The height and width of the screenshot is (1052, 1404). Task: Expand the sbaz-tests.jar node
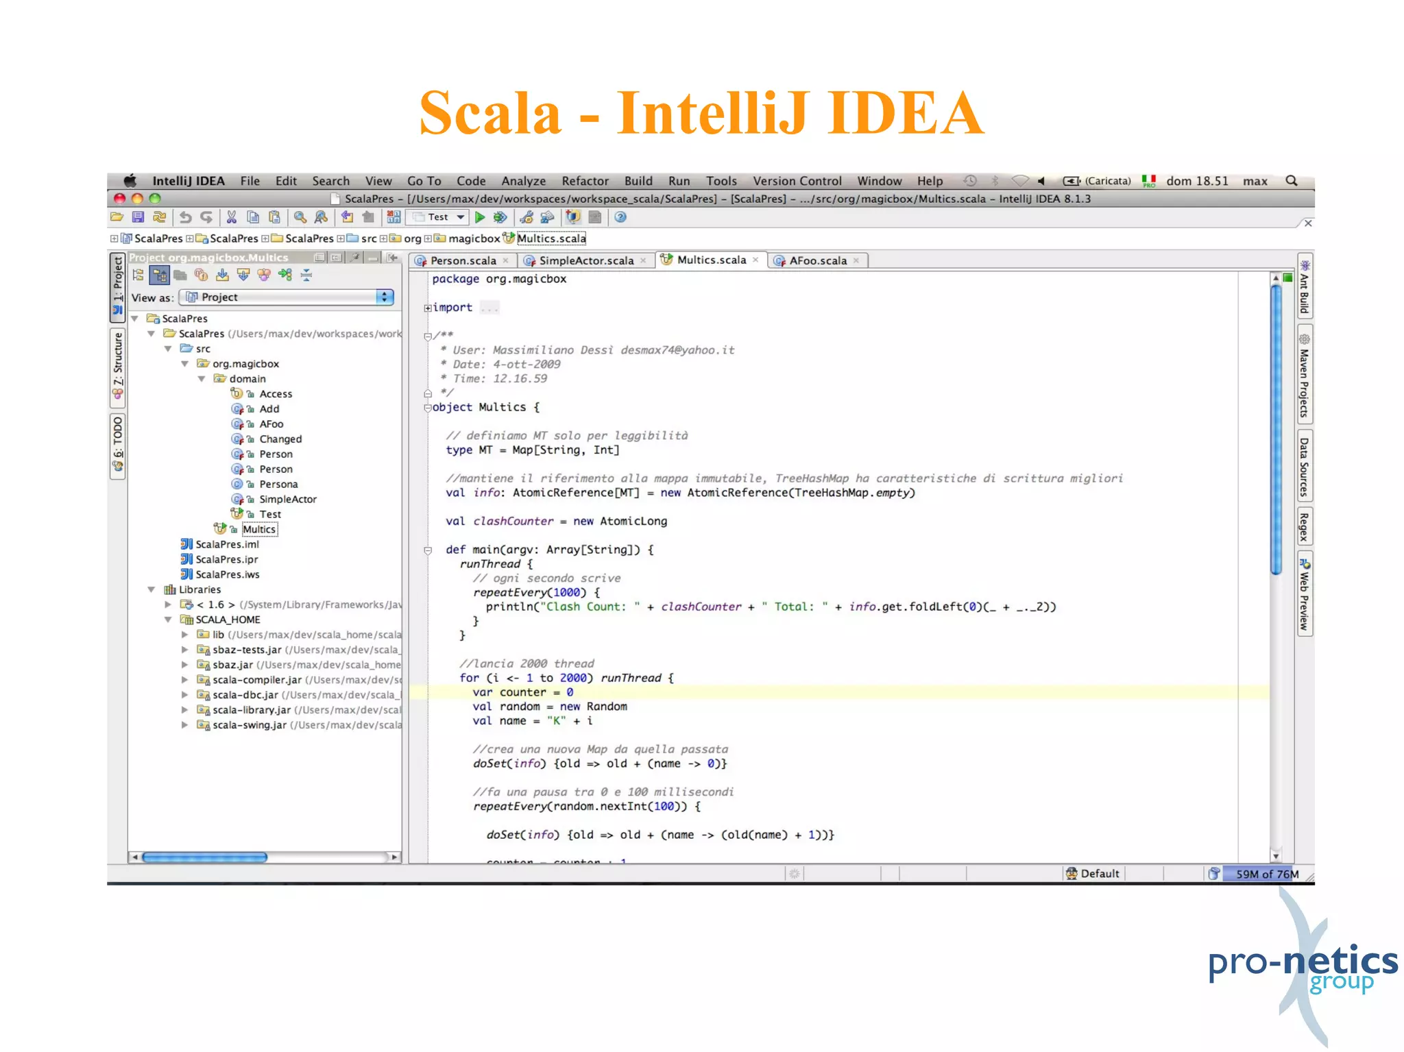pos(184,650)
